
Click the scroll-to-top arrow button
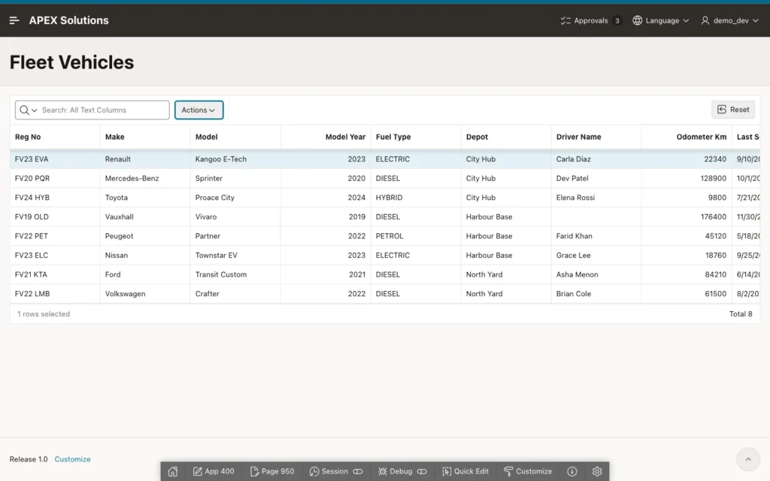coord(748,459)
